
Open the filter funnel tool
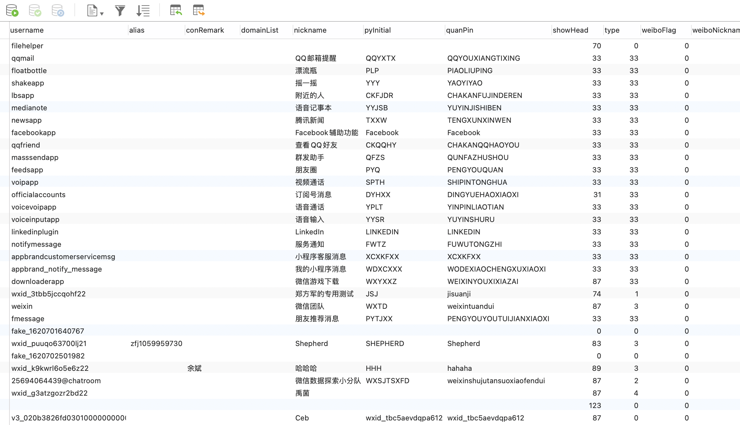(x=120, y=10)
